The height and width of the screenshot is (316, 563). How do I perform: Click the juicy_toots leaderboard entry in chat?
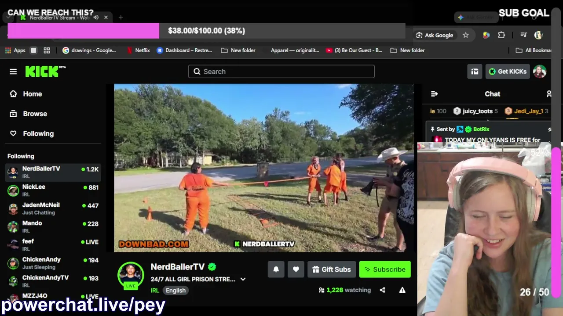(475, 111)
